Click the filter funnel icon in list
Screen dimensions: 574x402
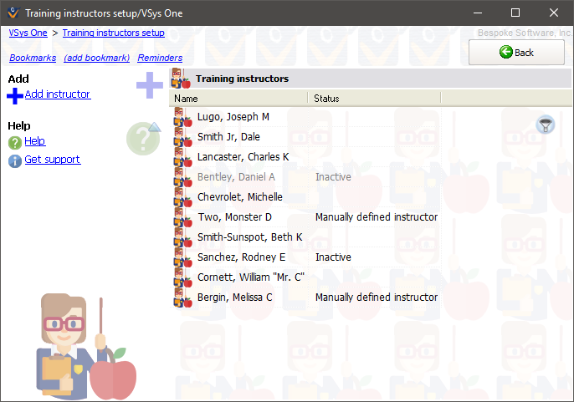(x=546, y=125)
